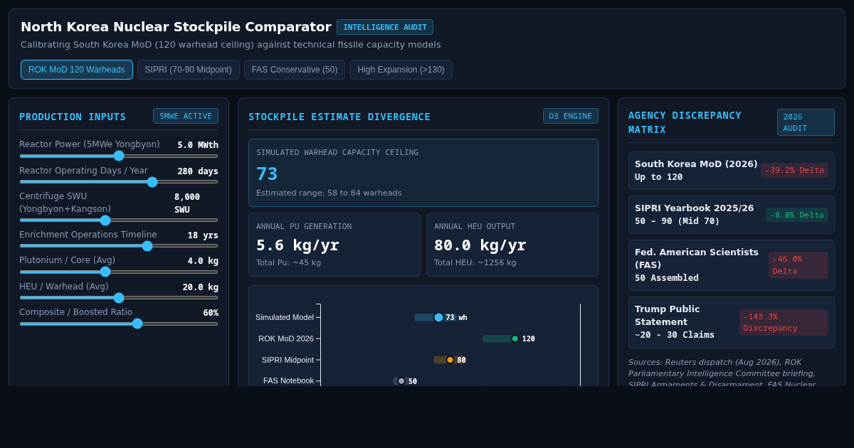Click the 60% boosted ratio value
Viewport: 854px width, 448px height.
pos(211,313)
